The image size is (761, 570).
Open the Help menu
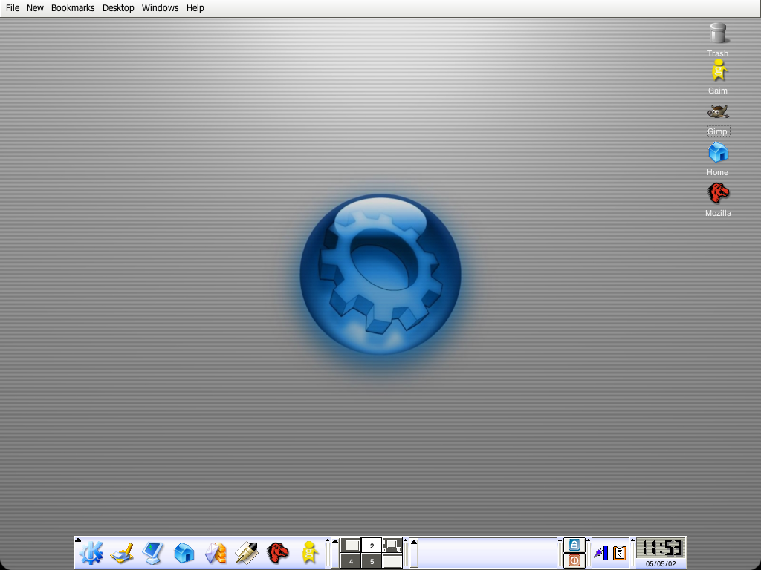click(195, 7)
